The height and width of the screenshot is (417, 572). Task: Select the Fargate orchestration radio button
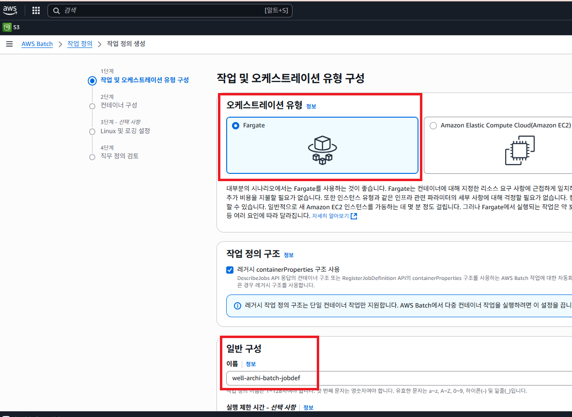(236, 125)
